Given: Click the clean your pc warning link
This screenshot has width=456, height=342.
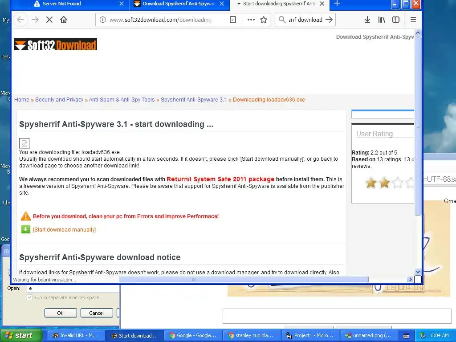Looking at the screenshot, I should point(126,216).
